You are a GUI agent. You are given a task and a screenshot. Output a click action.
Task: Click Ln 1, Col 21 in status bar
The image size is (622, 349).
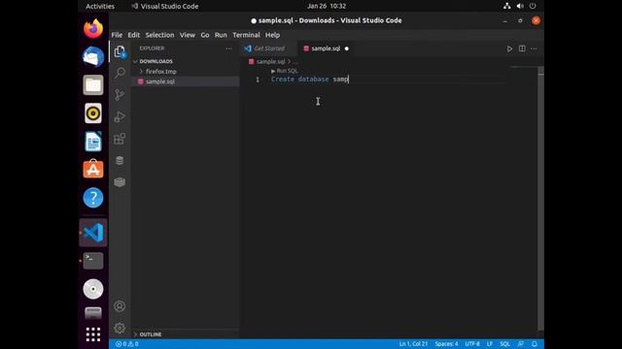[x=413, y=344]
